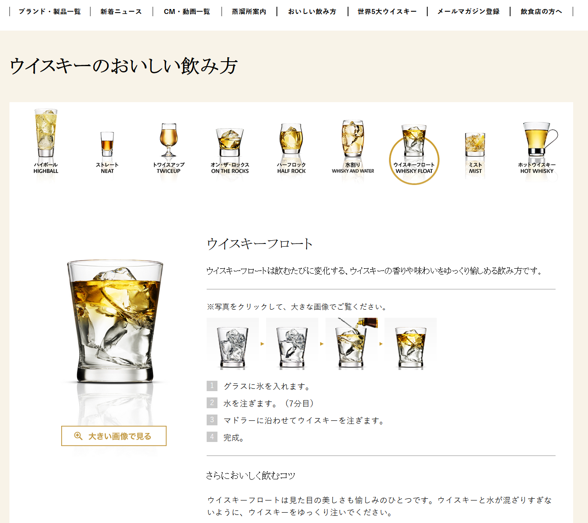Open the ブランド・製品一覧 menu
This screenshot has width=588, height=523.
pos(50,11)
